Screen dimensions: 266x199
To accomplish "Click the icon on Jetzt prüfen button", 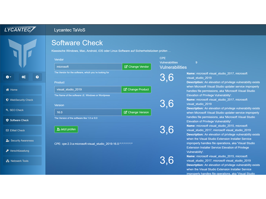I will click(58, 129).
